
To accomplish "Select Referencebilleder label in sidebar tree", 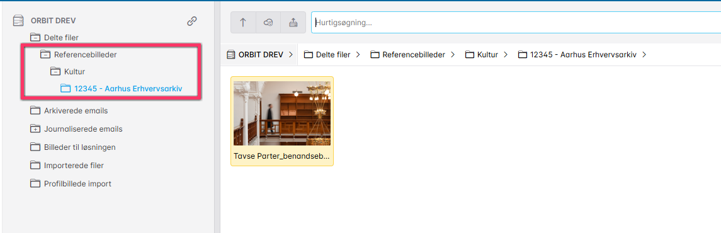I will tap(86, 55).
